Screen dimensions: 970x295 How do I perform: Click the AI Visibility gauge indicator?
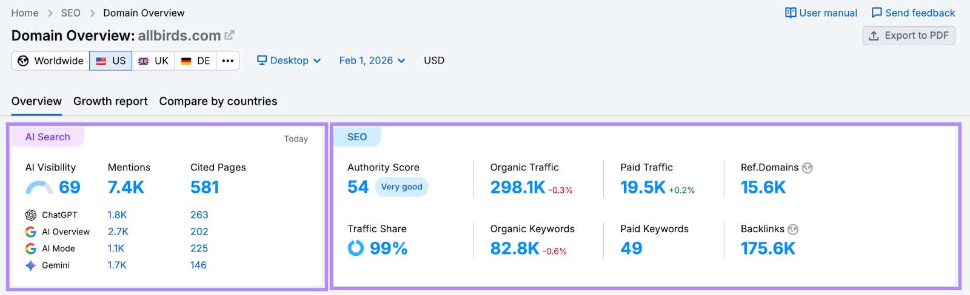click(x=39, y=188)
